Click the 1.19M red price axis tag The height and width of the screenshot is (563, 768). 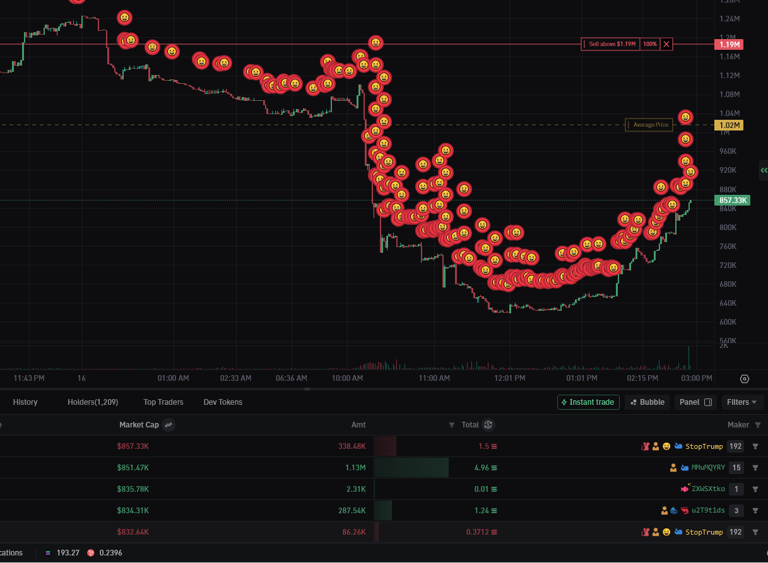[728, 44]
